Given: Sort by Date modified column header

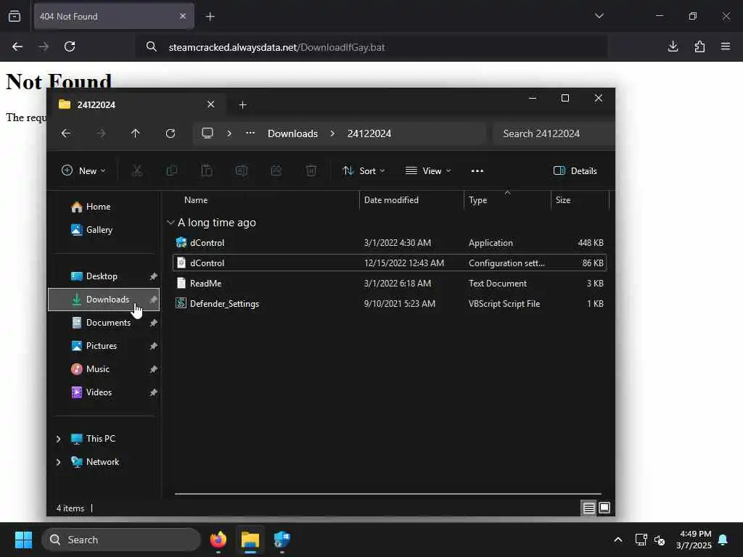Looking at the screenshot, I should point(391,200).
